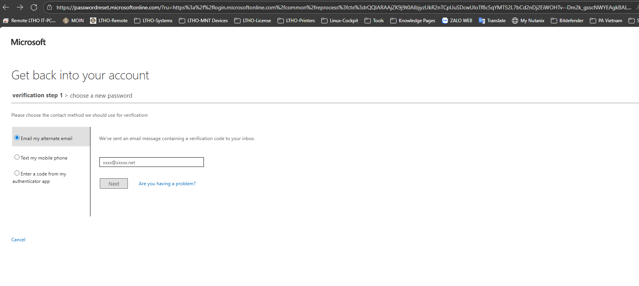Go back using browser back arrow
Viewport: 639px width, 286px height.
[6, 7]
